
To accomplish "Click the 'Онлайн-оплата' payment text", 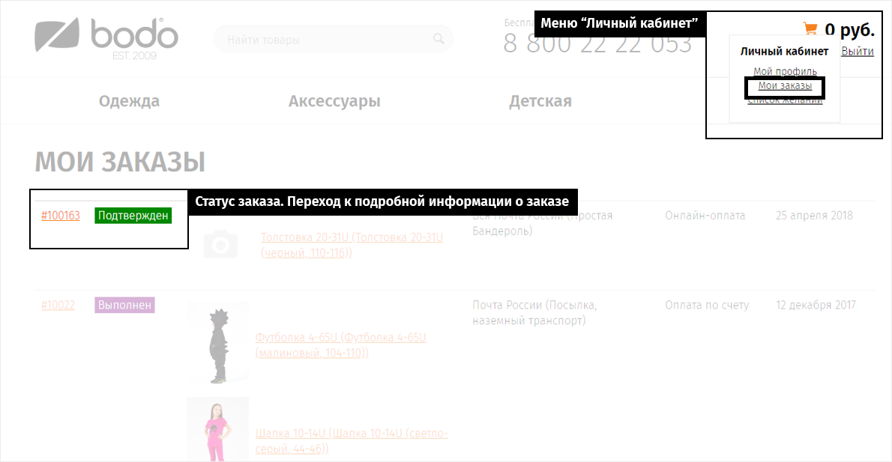I will pyautogui.click(x=705, y=216).
